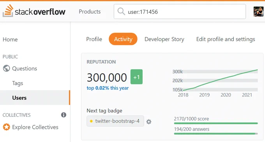
Task: Open Explore Collectives
Action: click(x=35, y=127)
